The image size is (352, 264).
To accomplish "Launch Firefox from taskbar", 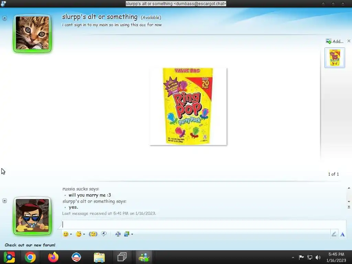I will pos(53,257).
